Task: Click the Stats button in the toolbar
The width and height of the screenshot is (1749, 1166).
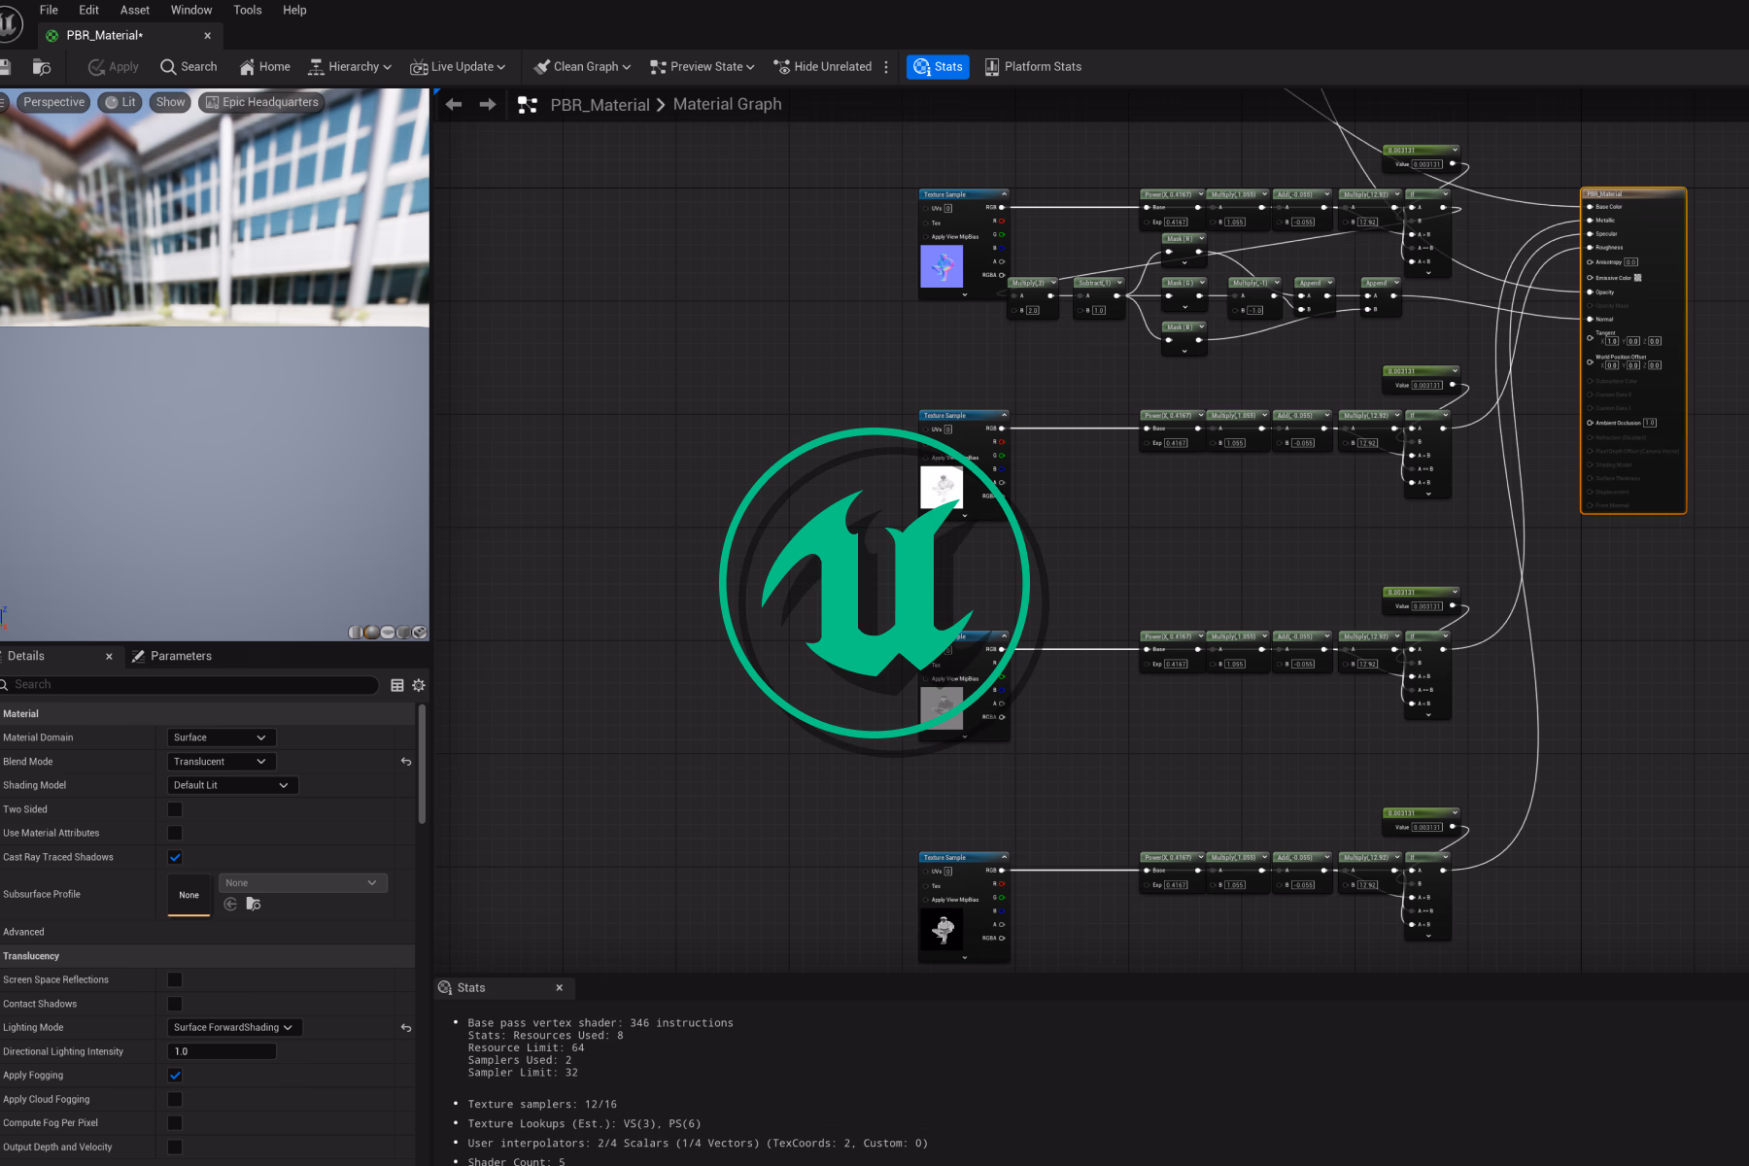Action: coord(937,66)
